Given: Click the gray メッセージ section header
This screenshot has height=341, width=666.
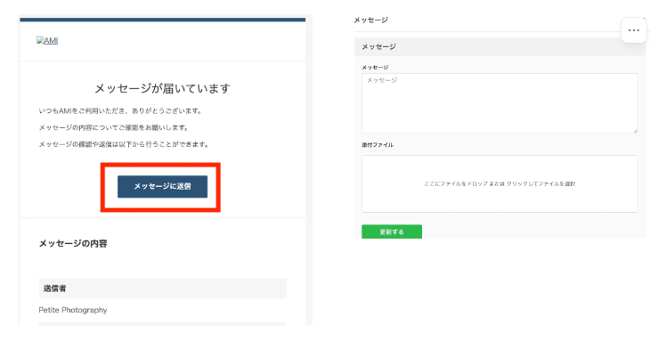Looking at the screenshot, I should [x=499, y=46].
